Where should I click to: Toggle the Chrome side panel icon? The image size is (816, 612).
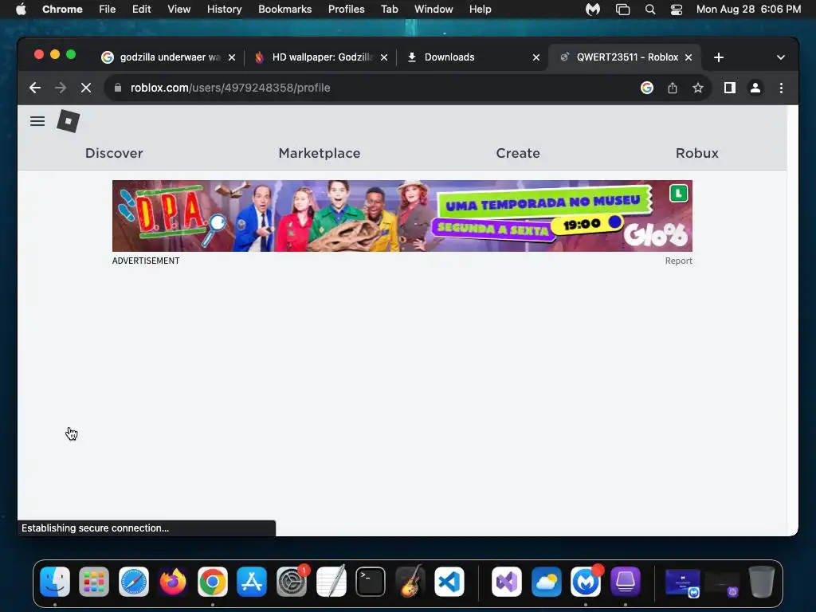pos(730,88)
